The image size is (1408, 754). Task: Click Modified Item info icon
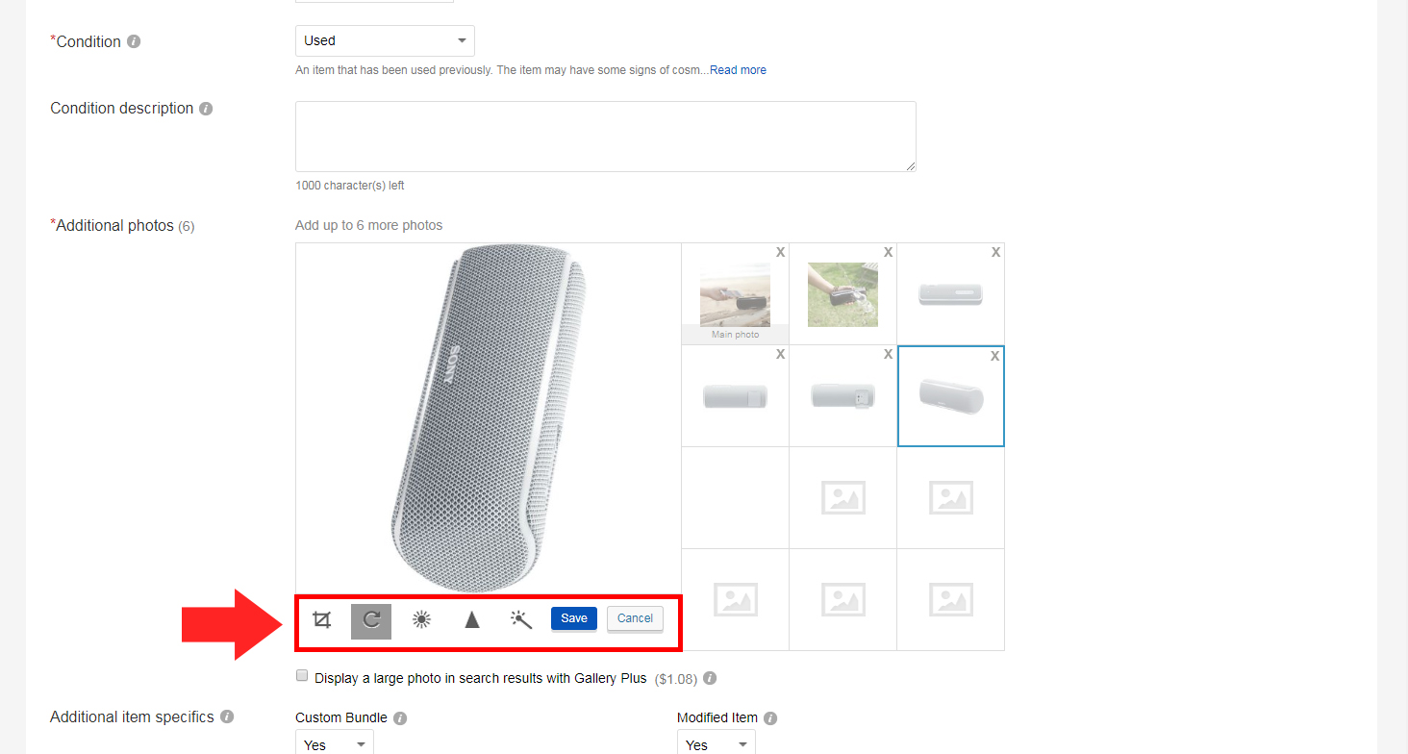(770, 718)
